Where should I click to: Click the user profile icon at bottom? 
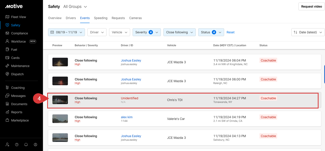pyautogui.click(x=36, y=145)
